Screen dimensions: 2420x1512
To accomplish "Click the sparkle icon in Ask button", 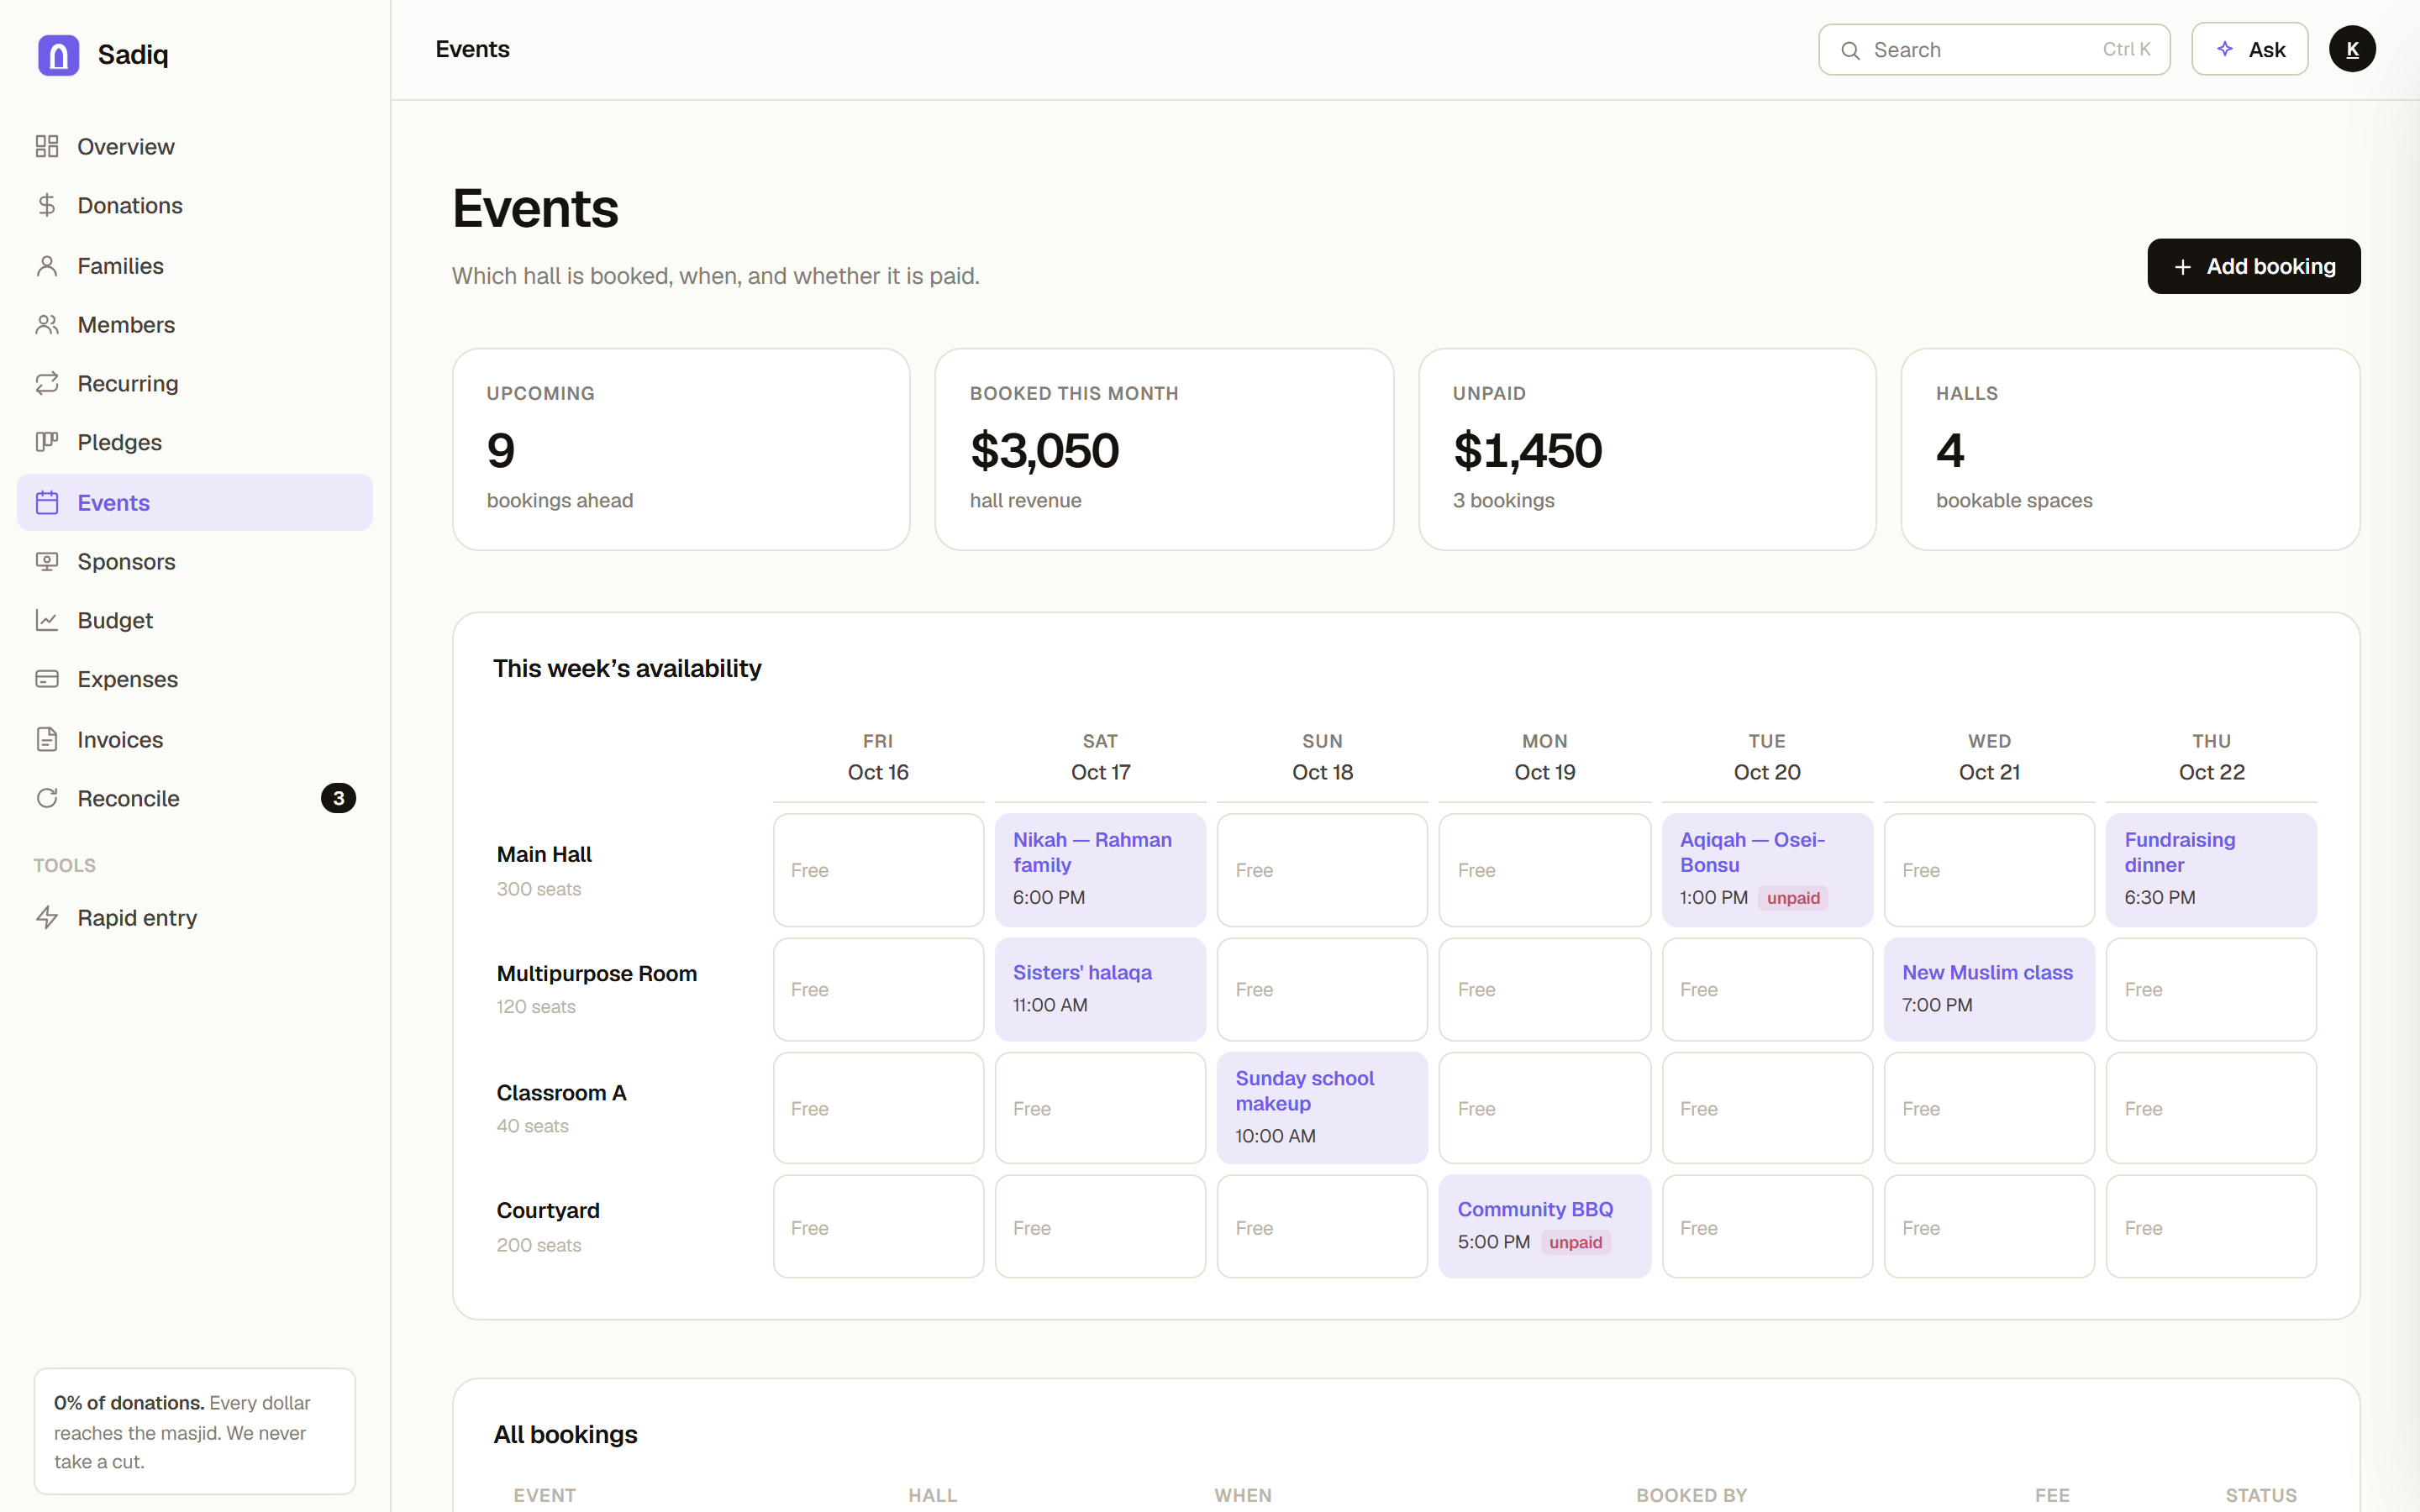I will point(2225,49).
